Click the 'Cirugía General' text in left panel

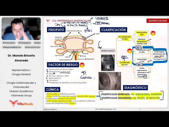[21, 74]
